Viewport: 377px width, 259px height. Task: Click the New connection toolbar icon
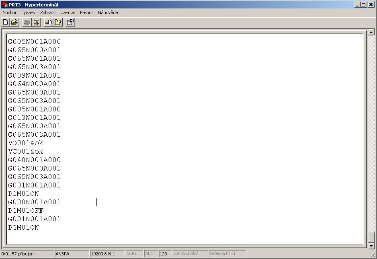pyautogui.click(x=6, y=23)
